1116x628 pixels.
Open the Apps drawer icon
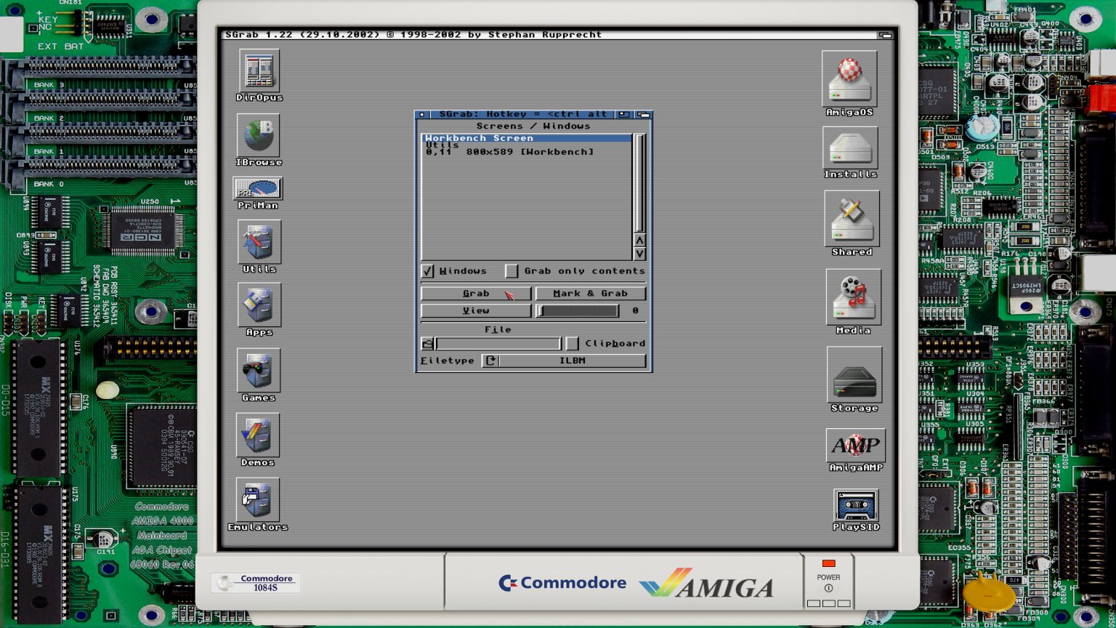click(x=259, y=305)
